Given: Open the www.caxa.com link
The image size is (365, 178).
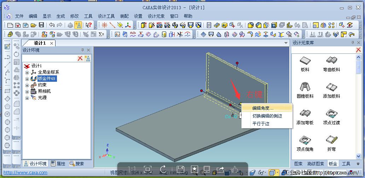Looking at the screenshot, I should tap(25, 173).
